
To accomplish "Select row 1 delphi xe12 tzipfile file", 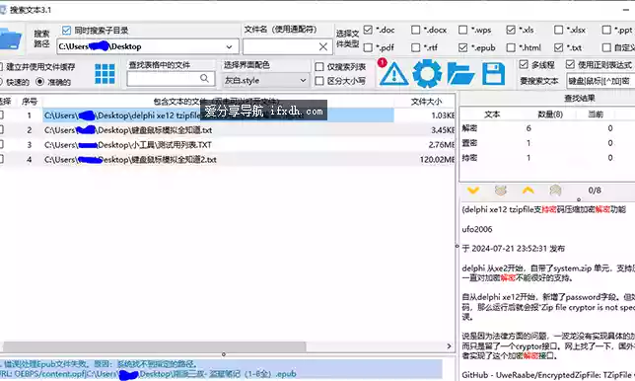I will pyautogui.click(x=218, y=115).
